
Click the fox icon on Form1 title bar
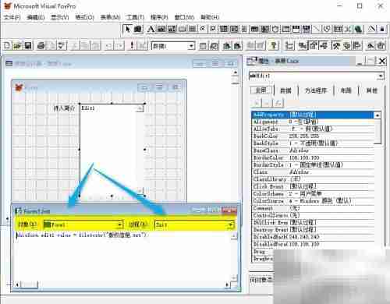point(19,87)
